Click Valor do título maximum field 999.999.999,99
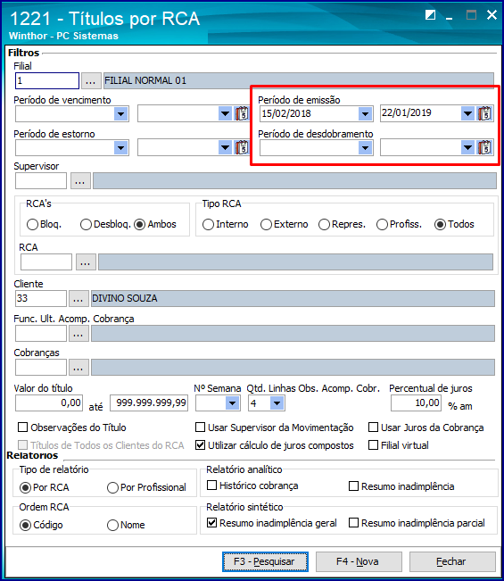The width and height of the screenshot is (504, 581). click(149, 403)
